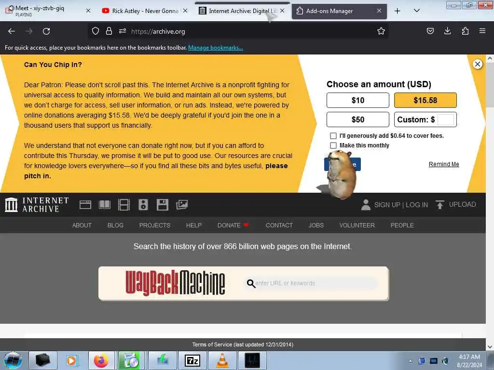Bookmark this page with the star icon
The image size is (494, 370).
(381, 31)
